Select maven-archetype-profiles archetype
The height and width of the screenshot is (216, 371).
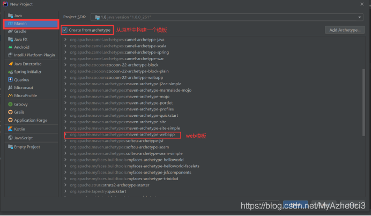122,109
